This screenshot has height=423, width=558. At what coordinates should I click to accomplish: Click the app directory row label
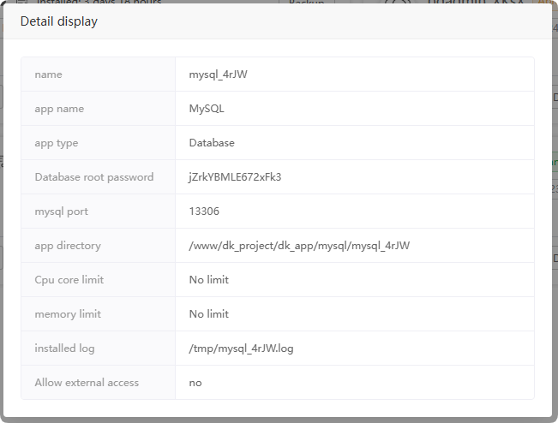point(68,246)
